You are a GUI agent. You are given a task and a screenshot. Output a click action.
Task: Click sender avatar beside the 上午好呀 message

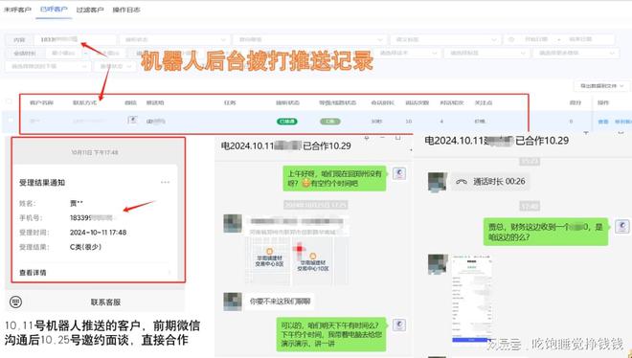coord(399,174)
